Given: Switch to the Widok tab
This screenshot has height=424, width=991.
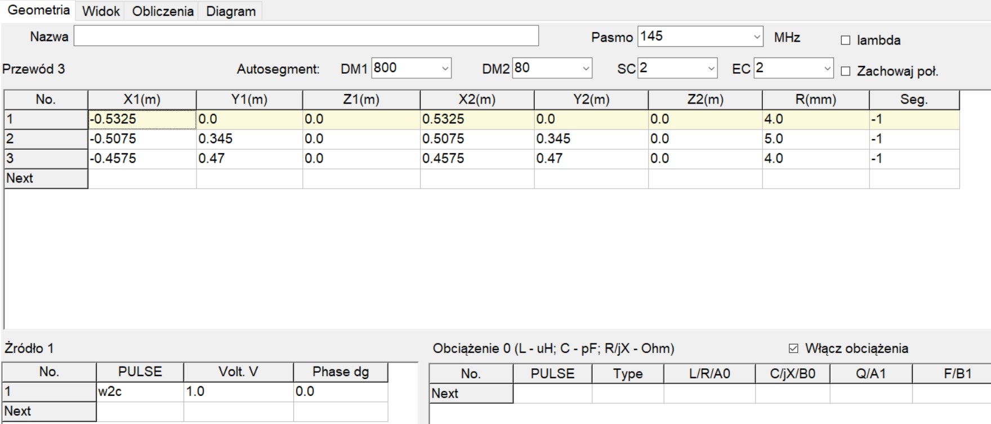Looking at the screenshot, I should 101,11.
